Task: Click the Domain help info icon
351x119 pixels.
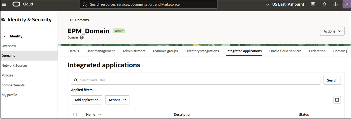Action: coord(82,38)
